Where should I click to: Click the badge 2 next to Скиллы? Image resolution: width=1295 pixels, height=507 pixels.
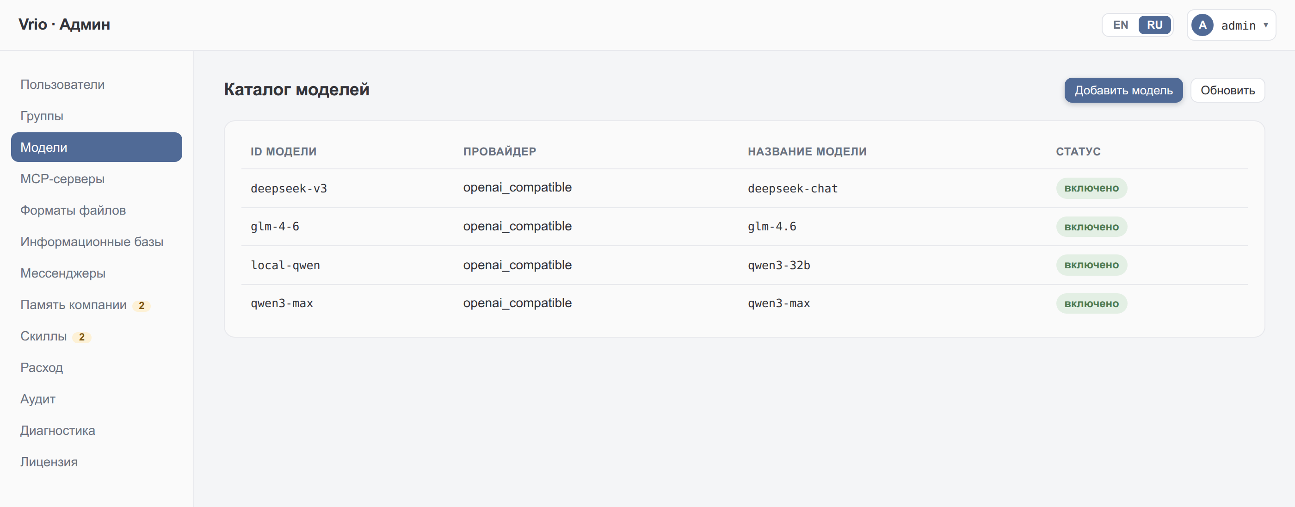click(81, 337)
